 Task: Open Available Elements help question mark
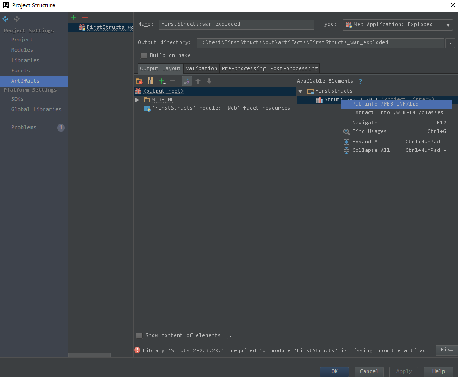[360, 81]
